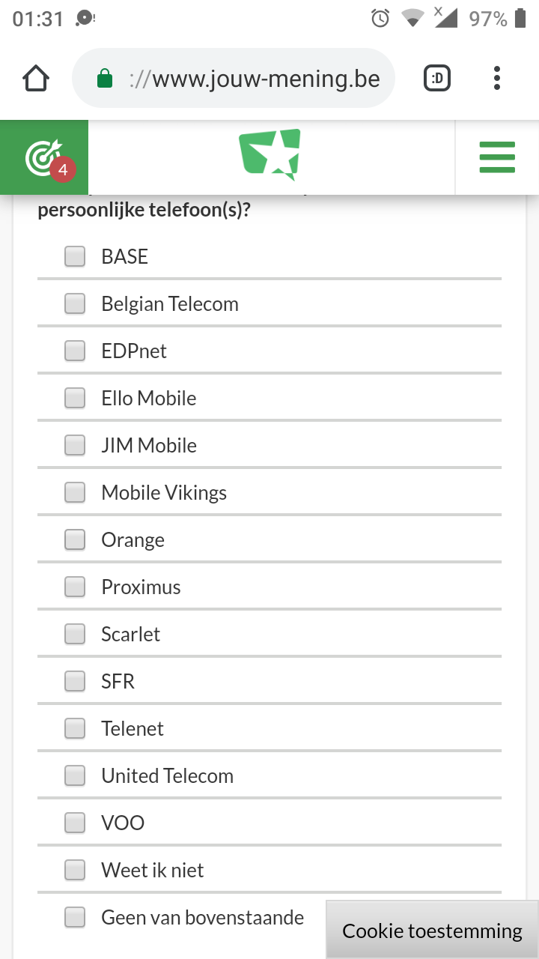Tap the green star site logo
Image resolution: width=539 pixels, height=959 pixels.
(x=270, y=154)
